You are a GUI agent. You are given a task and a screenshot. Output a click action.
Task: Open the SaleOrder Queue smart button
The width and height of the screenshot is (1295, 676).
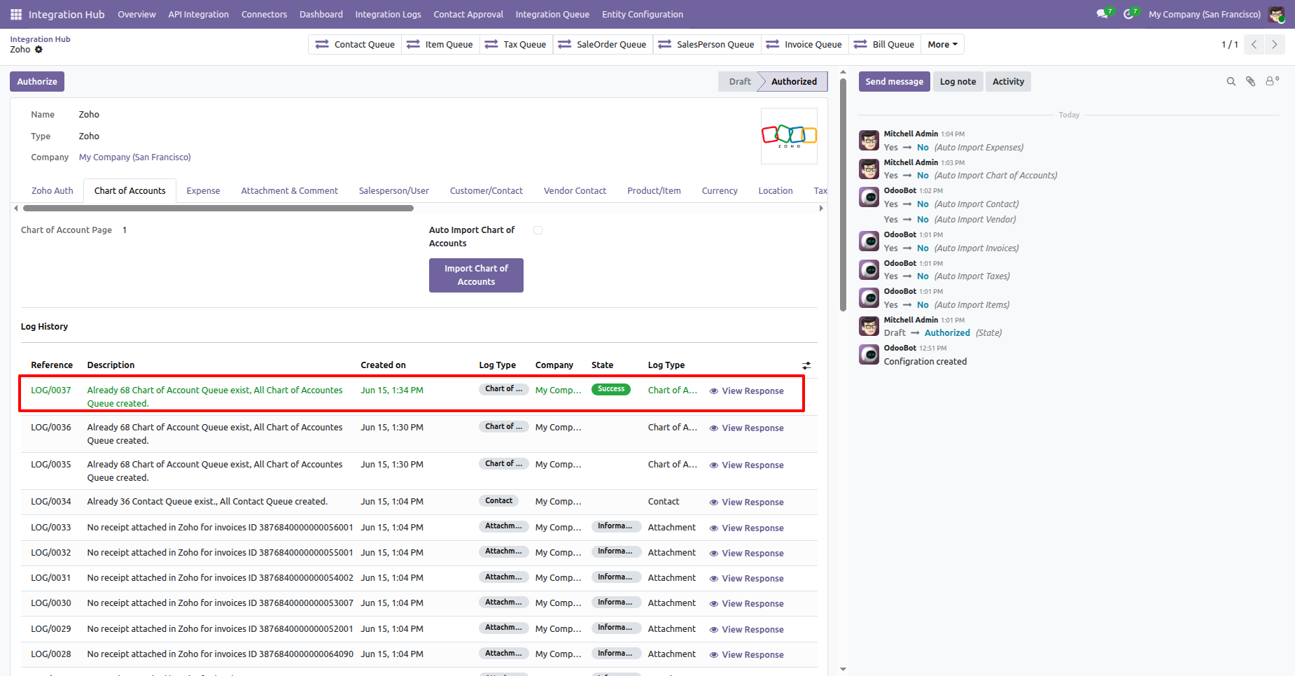[603, 44]
